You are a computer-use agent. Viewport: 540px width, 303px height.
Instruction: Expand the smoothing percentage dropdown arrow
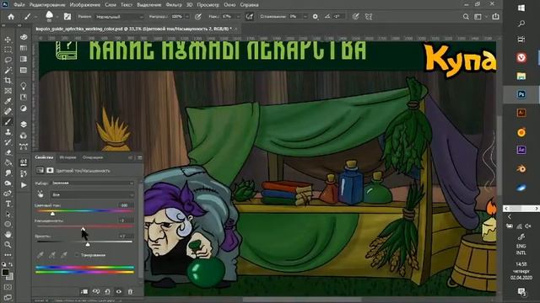(x=305, y=17)
